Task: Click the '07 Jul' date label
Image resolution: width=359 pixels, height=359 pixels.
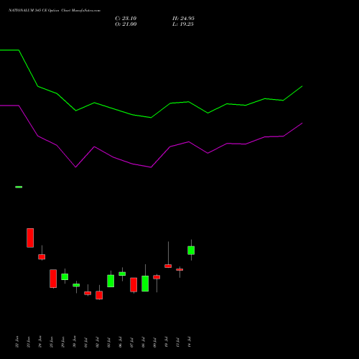Action: [131, 342]
